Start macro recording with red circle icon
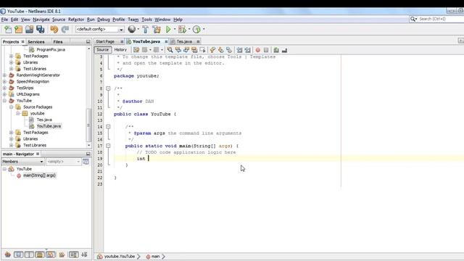This screenshot has width=464, height=261. pyautogui.click(x=258, y=50)
